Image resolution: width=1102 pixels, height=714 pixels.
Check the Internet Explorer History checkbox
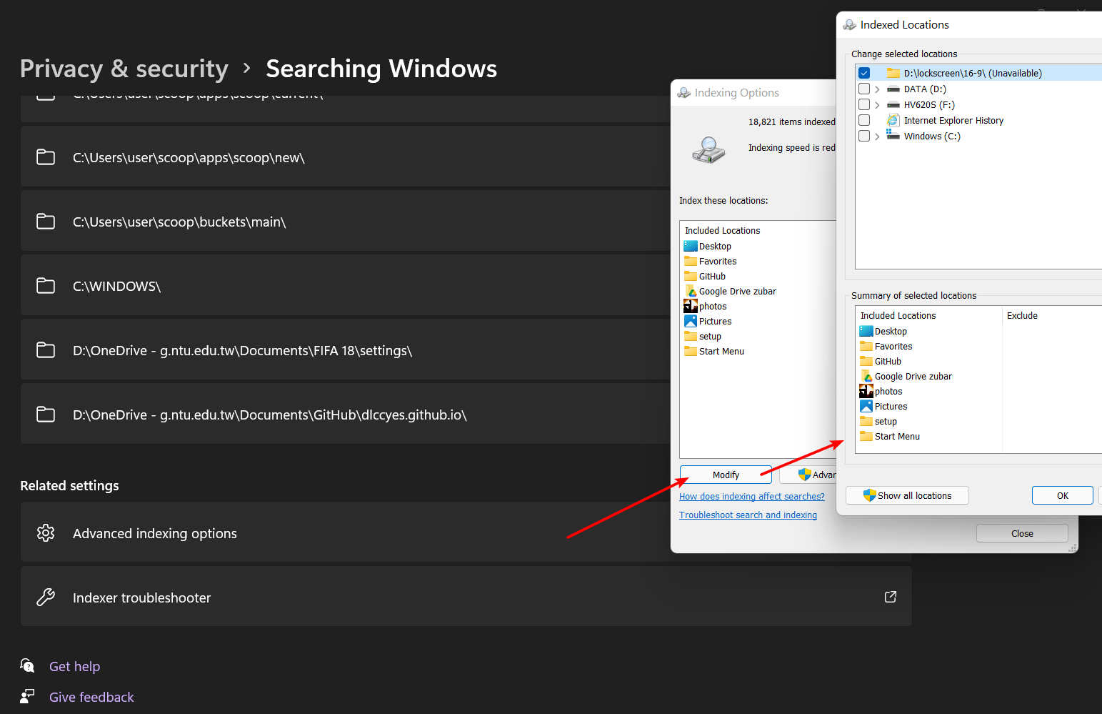864,120
